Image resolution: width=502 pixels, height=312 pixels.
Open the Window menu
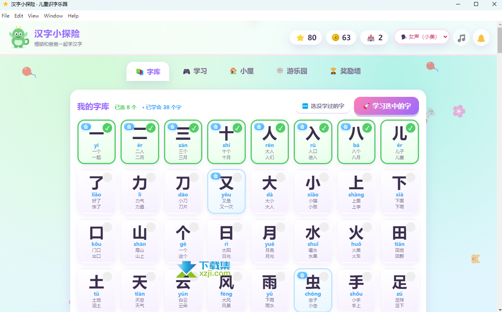[x=53, y=16]
